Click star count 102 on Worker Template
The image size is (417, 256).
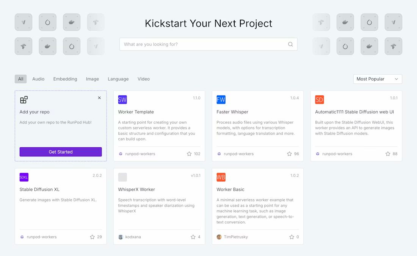pos(197,154)
